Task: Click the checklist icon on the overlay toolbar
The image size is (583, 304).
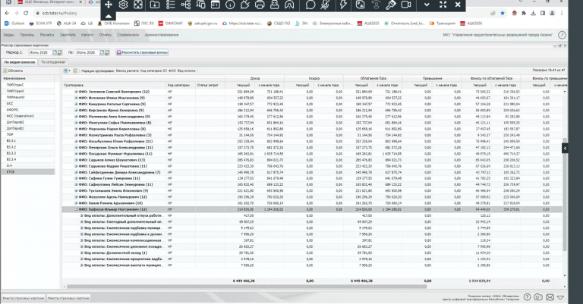Action: (170, 5)
